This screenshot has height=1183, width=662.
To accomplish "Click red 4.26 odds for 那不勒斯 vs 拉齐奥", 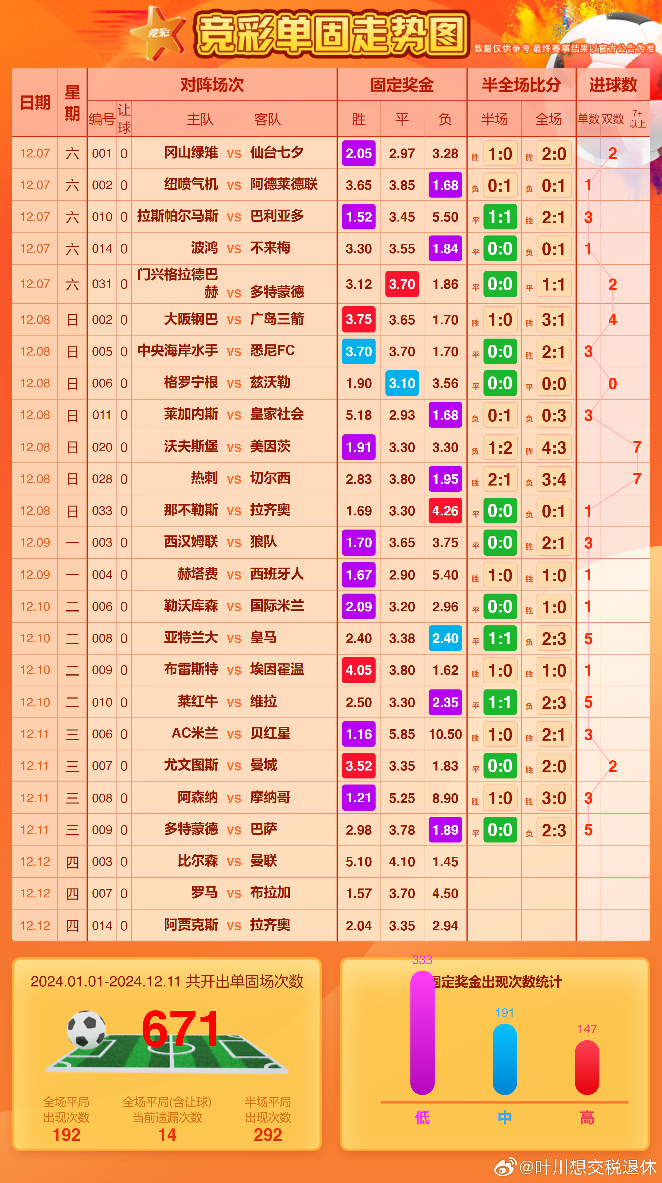I will [x=445, y=511].
